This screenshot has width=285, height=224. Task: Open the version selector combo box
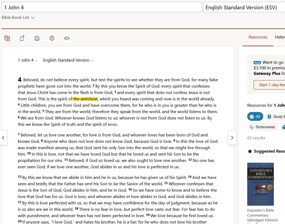(x=244, y=7)
